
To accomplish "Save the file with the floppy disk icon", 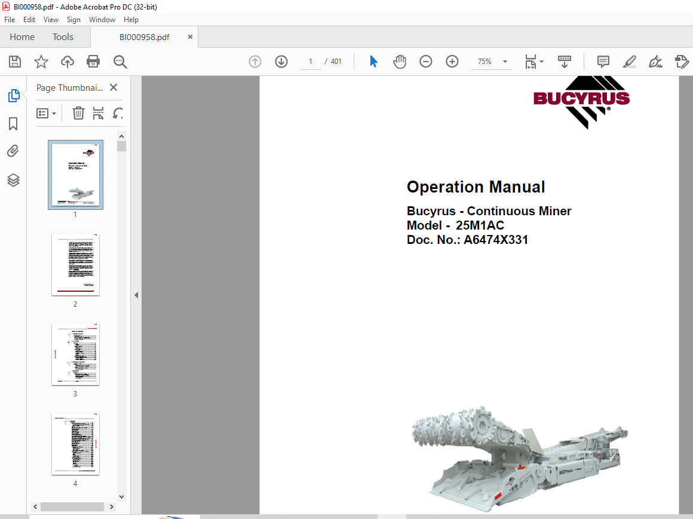I will [15, 62].
